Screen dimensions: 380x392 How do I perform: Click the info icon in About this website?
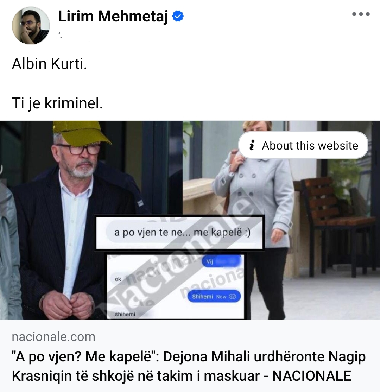(252, 145)
